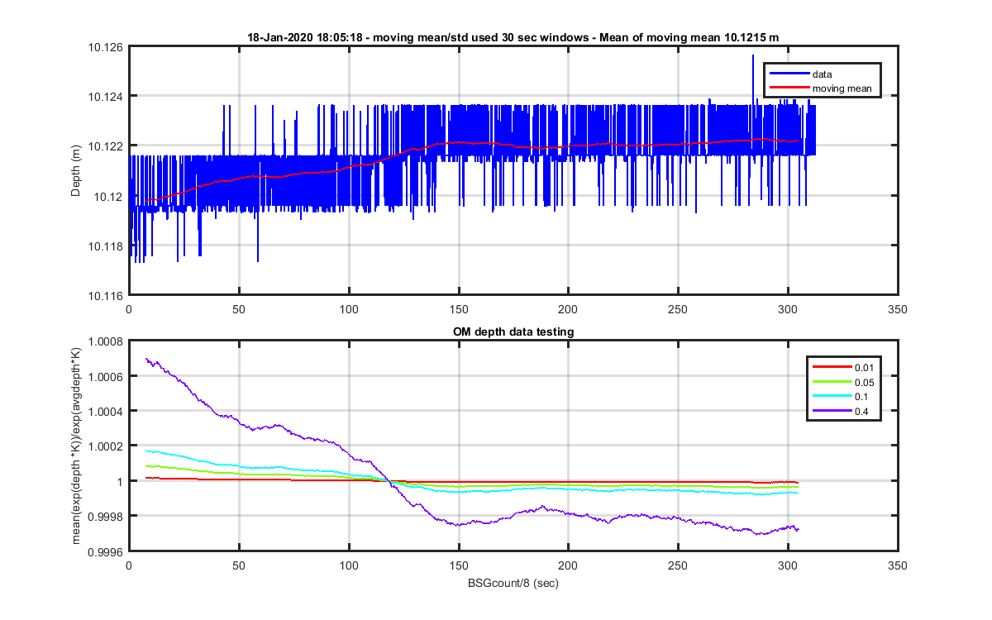Click the '300' x-tick under the depth plot
This screenshot has height=620, width=992.
(788, 309)
